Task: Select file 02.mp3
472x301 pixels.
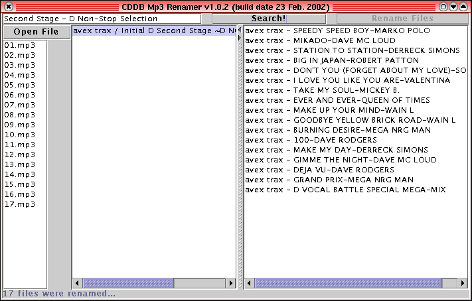Action: coord(25,55)
